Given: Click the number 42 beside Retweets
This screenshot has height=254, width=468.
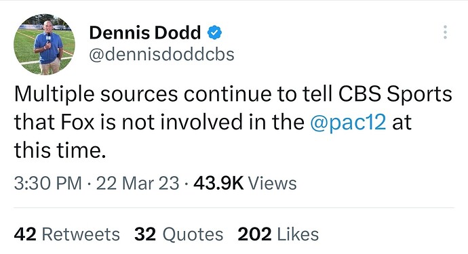Looking at the screenshot, I should 25,234.
